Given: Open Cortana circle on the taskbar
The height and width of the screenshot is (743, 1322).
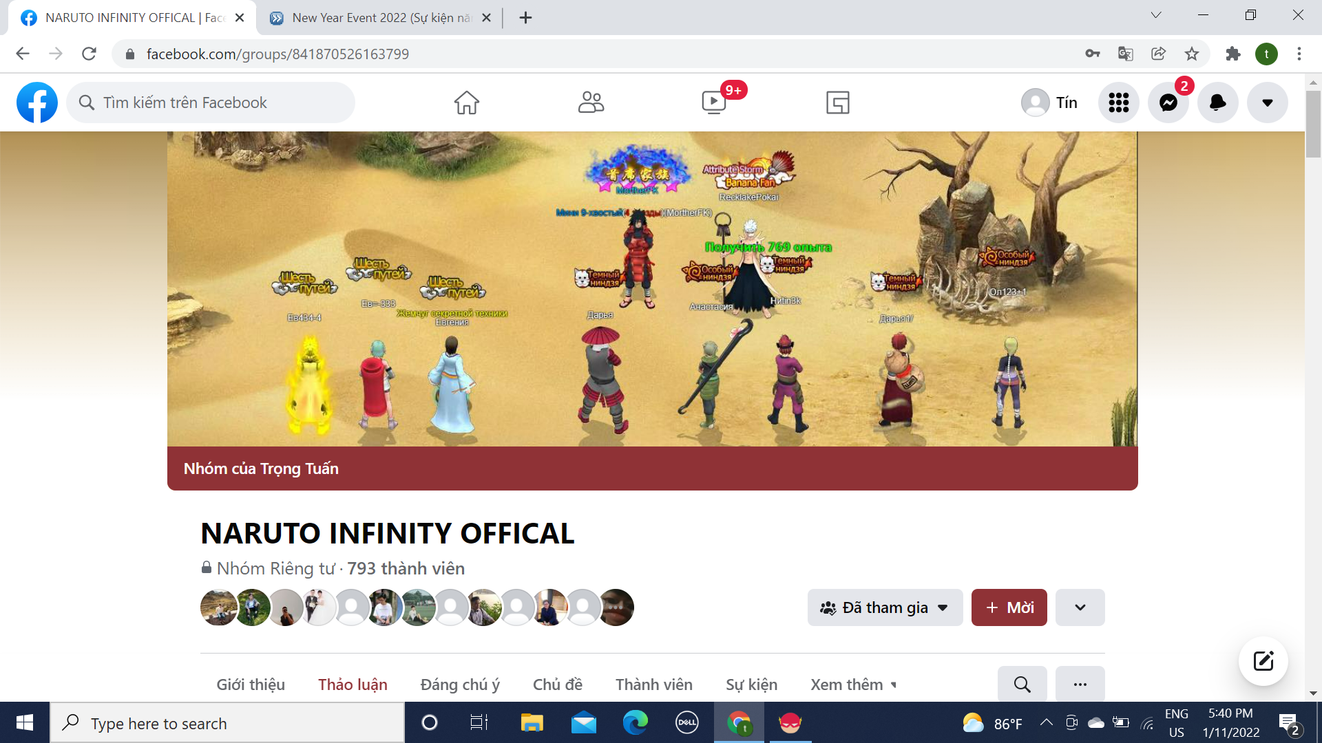Looking at the screenshot, I should point(430,723).
